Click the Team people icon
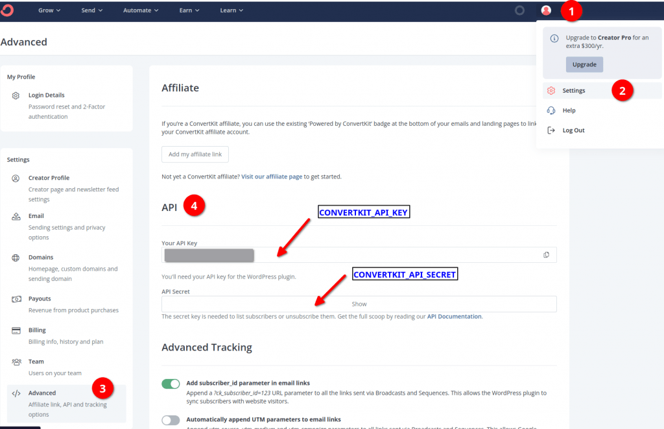Viewport: 664px width, 429px height. click(x=16, y=362)
